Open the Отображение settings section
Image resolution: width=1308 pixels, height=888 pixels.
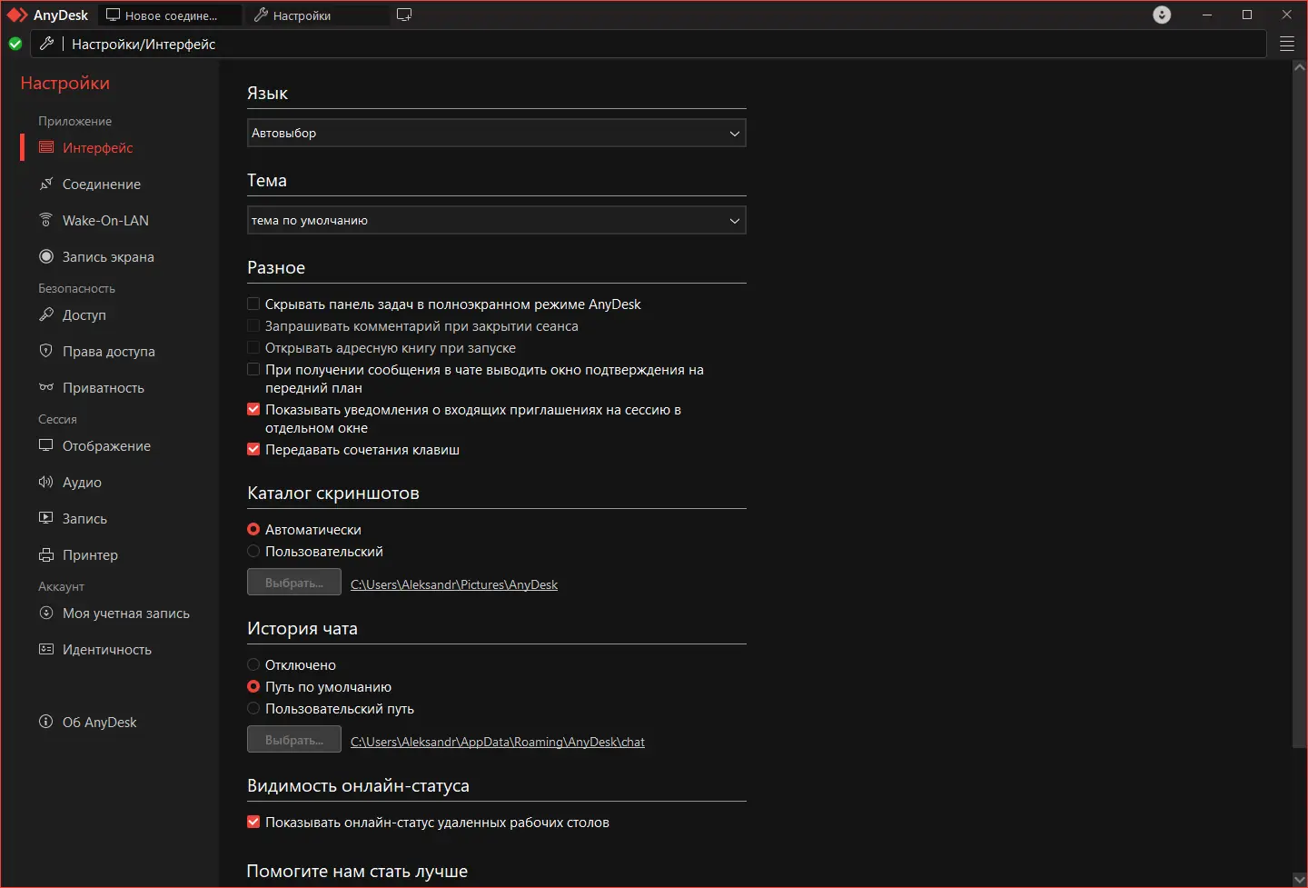click(106, 445)
